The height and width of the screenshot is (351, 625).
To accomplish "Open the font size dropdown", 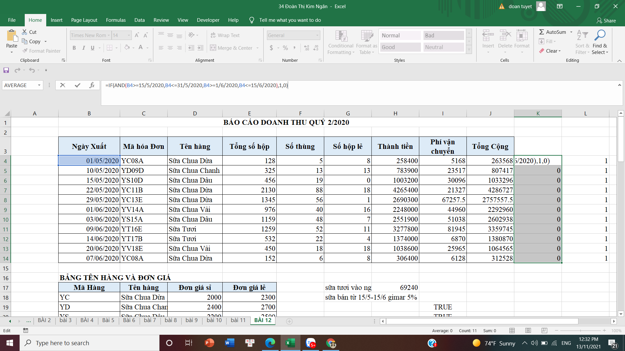I will pyautogui.click(x=129, y=35).
